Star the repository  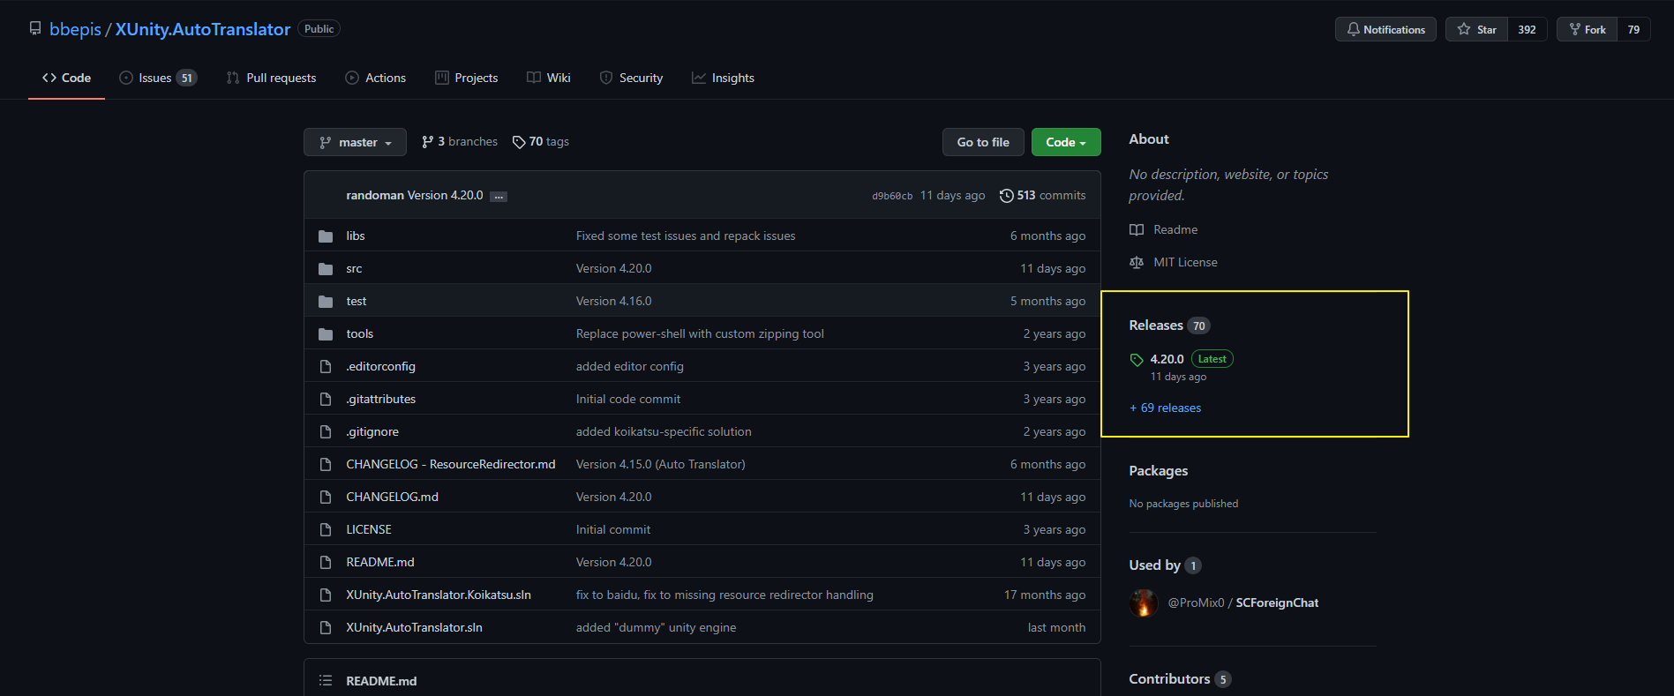[1477, 30]
